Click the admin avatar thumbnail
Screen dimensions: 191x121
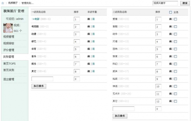click(x=8, y=28)
